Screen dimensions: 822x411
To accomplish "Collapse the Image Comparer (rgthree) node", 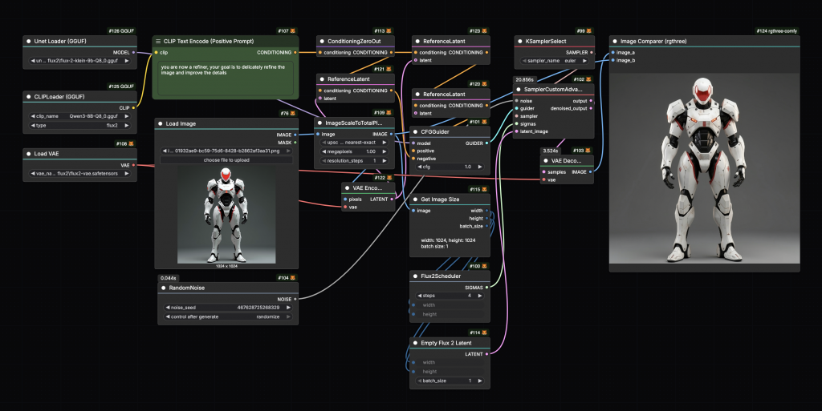I will (x=616, y=41).
